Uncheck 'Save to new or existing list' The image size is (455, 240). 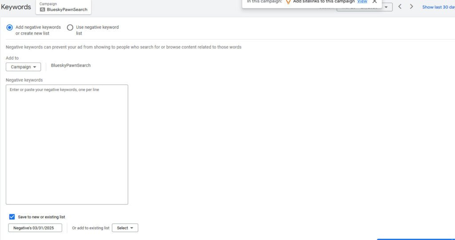(12, 217)
